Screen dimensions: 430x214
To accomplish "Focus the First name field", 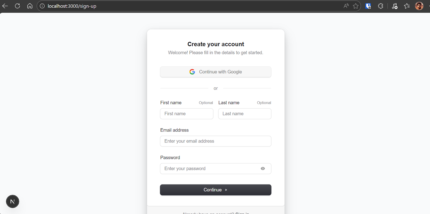I will pyautogui.click(x=187, y=114).
